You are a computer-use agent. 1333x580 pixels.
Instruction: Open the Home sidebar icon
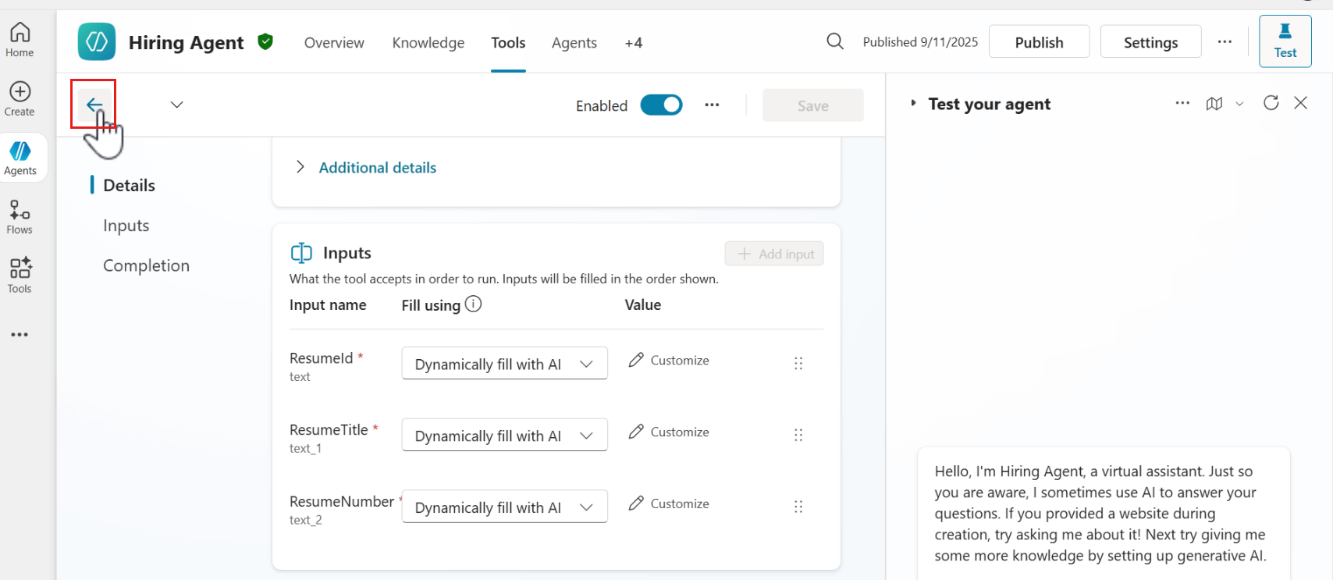pyautogui.click(x=20, y=40)
